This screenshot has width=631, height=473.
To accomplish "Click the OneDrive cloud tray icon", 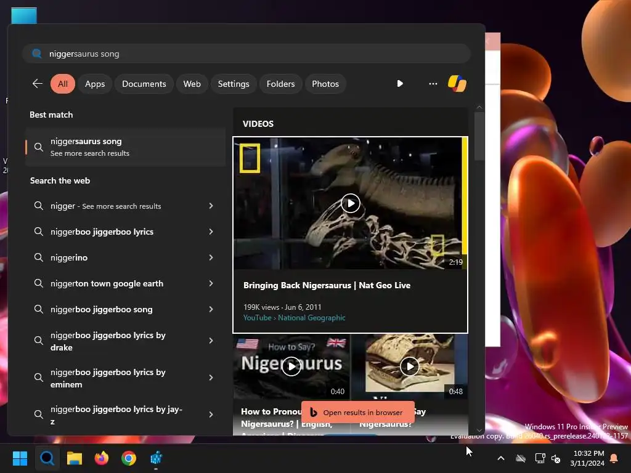I will (521, 458).
